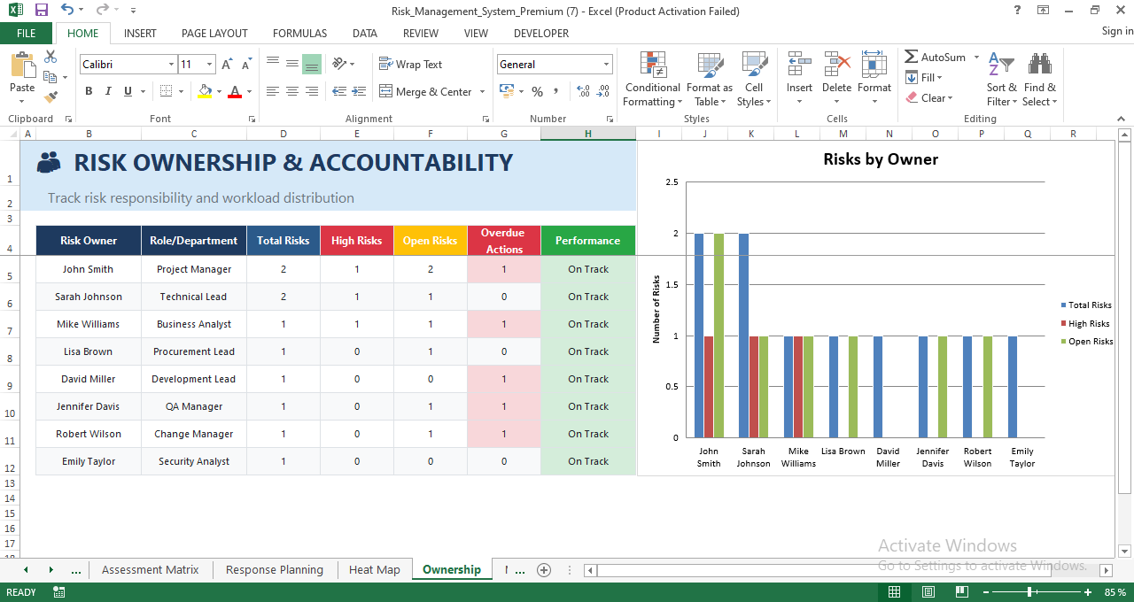Select the John Smith risk owner cell
This screenshot has height=602, width=1134.
click(88, 269)
